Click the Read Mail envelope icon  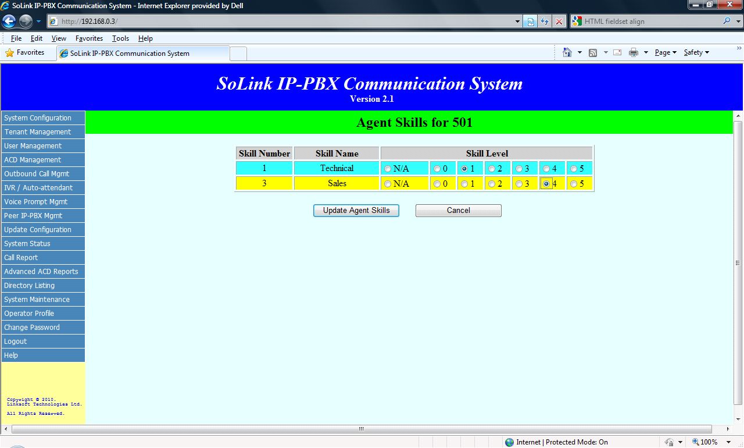pyautogui.click(x=617, y=52)
